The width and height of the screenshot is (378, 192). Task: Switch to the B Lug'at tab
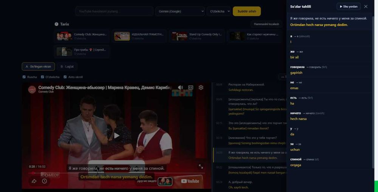pyautogui.click(x=67, y=67)
